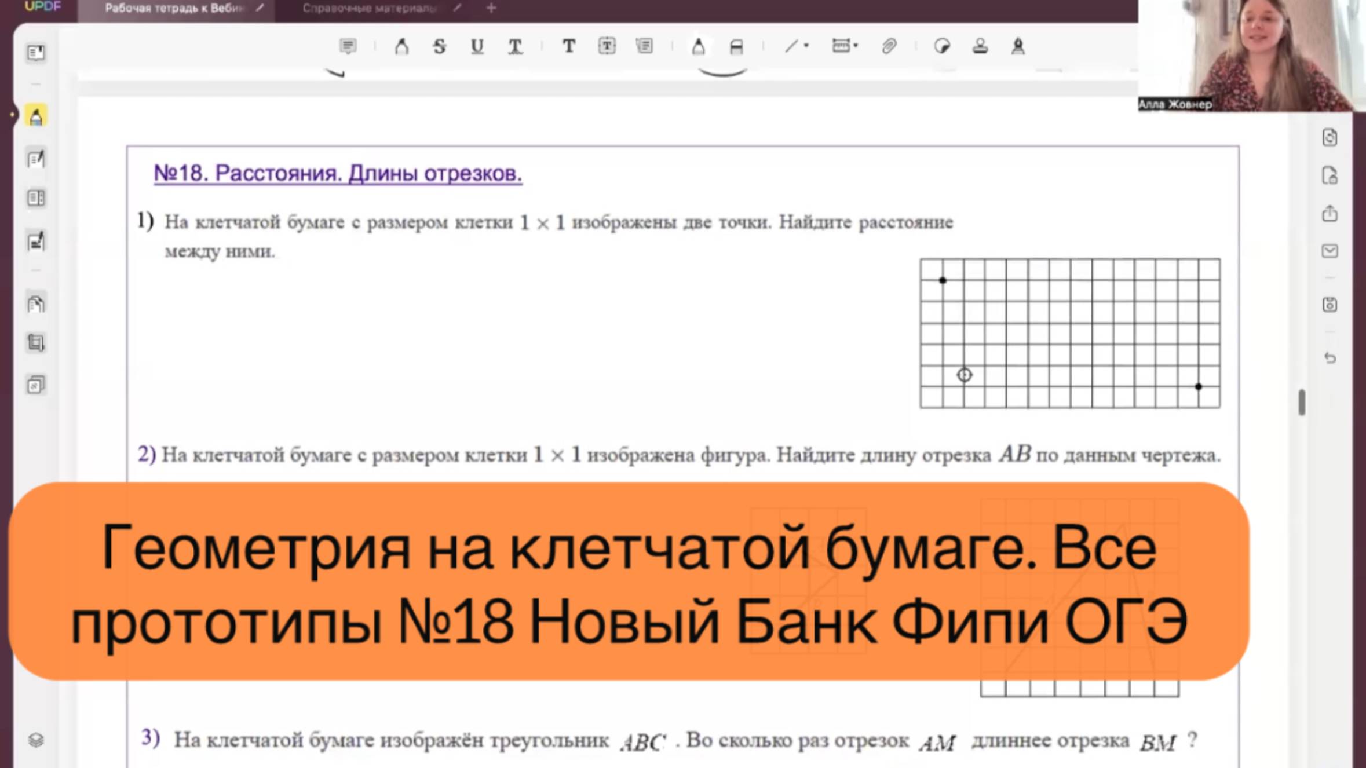The height and width of the screenshot is (768, 1366).
Task: Activate the underline annotation tool
Action: point(477,46)
